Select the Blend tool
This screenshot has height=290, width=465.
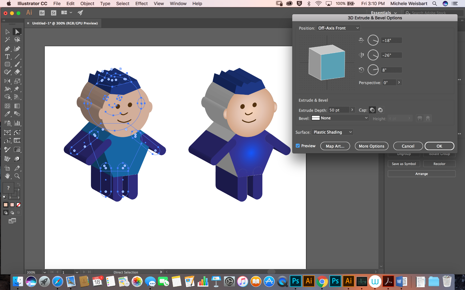17,114
